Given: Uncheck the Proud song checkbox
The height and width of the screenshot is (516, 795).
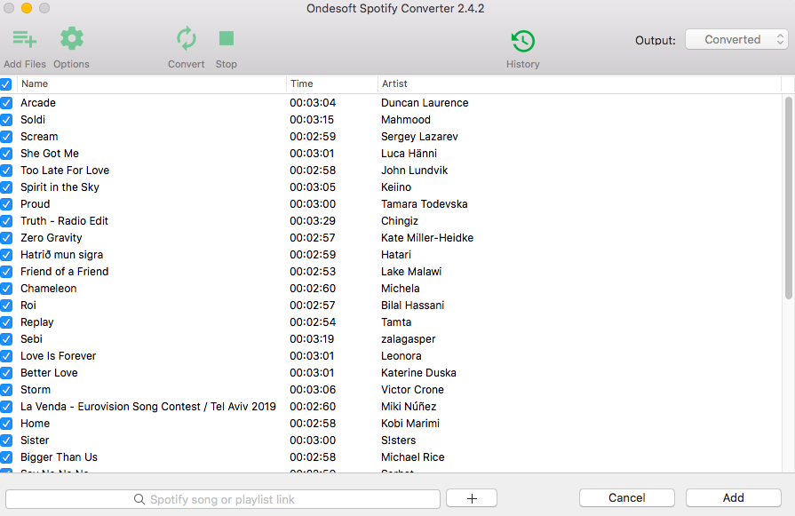Looking at the screenshot, I should pos(6,204).
